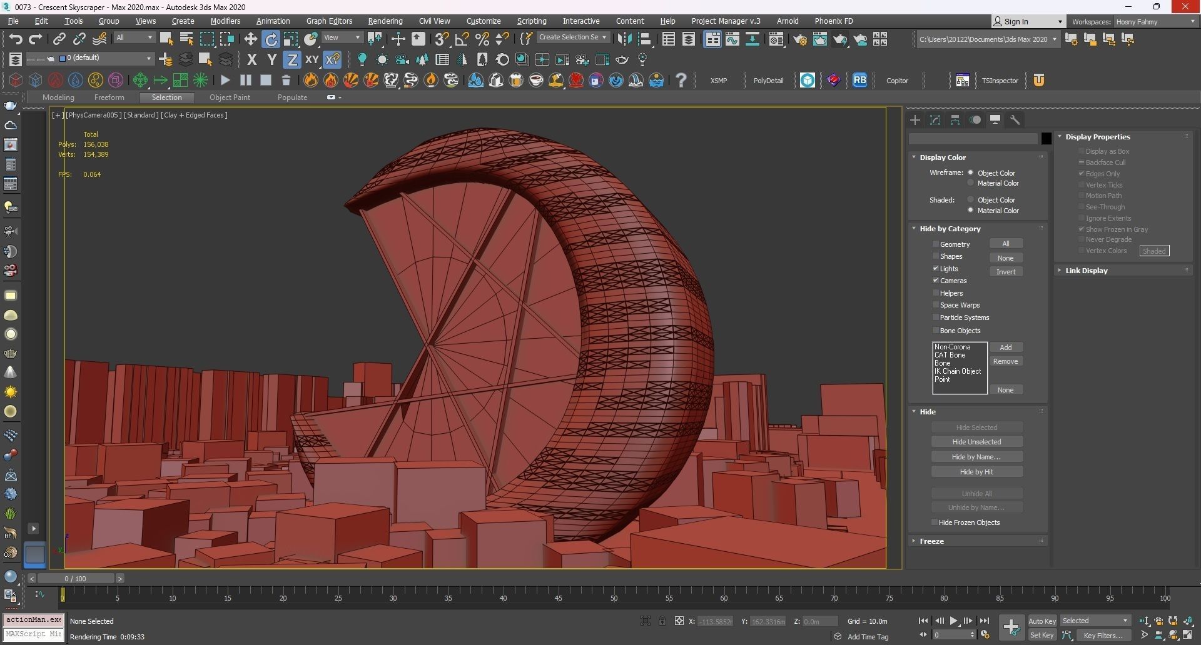The width and height of the screenshot is (1201, 650).
Task: Toggle the Angle Snap icon
Action: click(x=462, y=39)
